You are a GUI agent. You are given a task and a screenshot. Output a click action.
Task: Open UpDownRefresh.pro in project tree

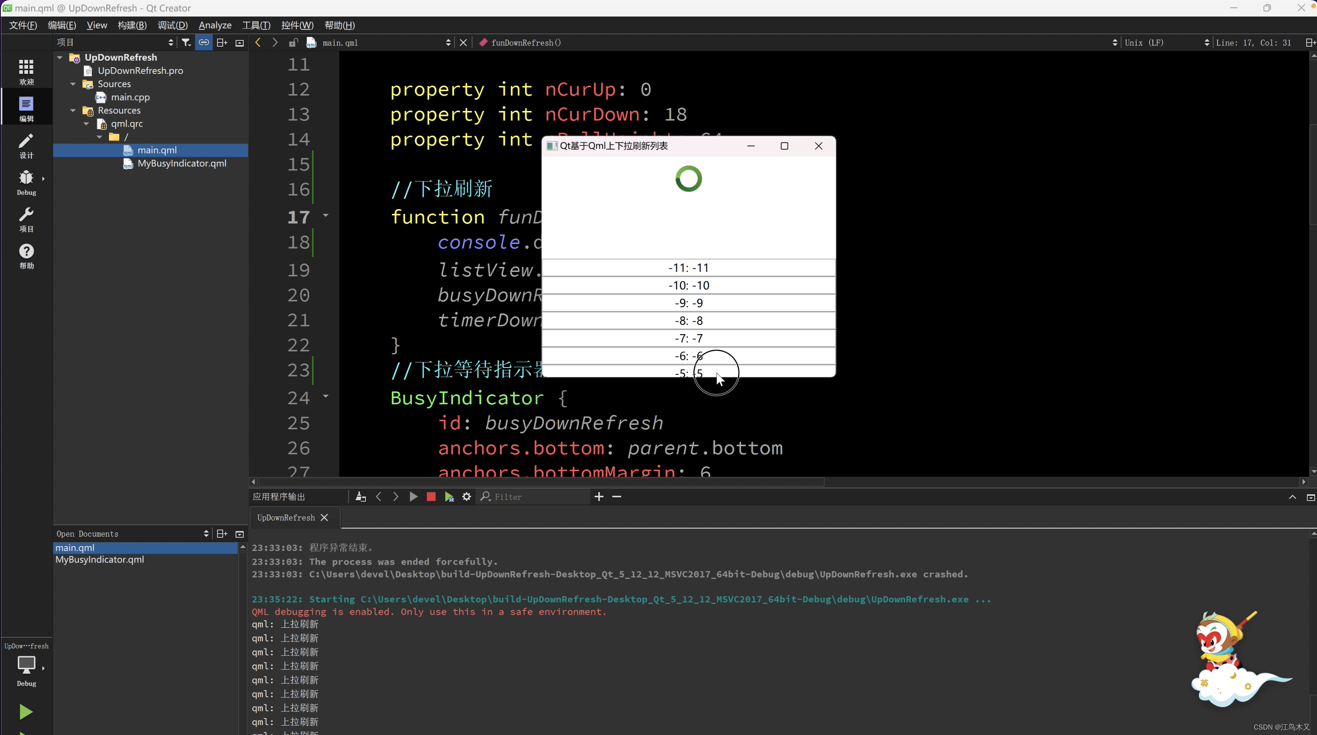[140, 71]
